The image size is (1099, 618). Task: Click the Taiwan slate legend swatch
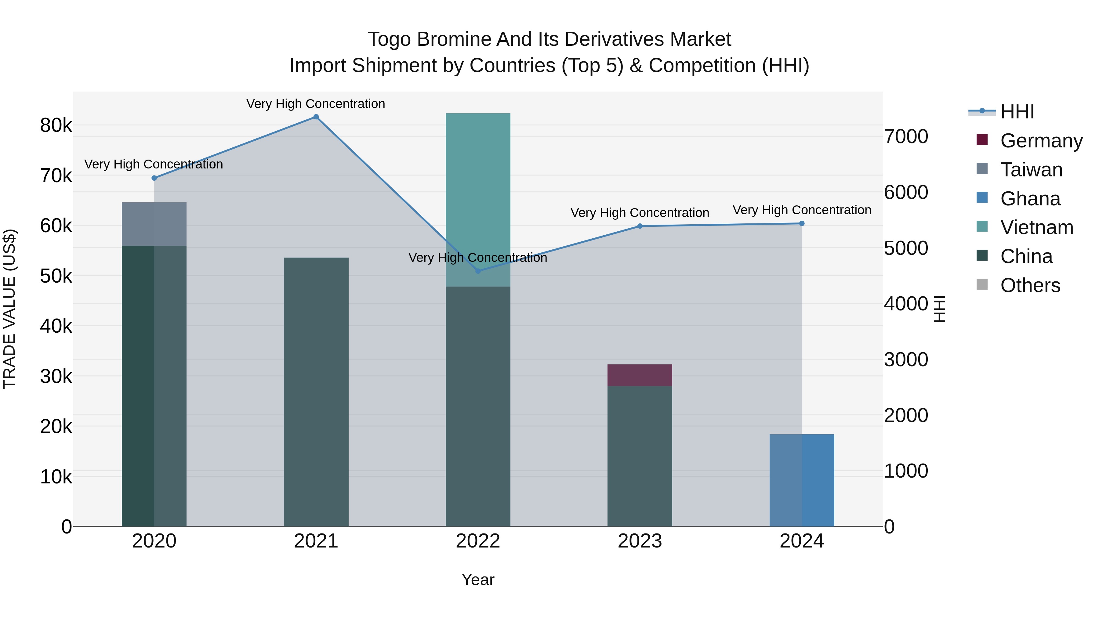click(982, 168)
